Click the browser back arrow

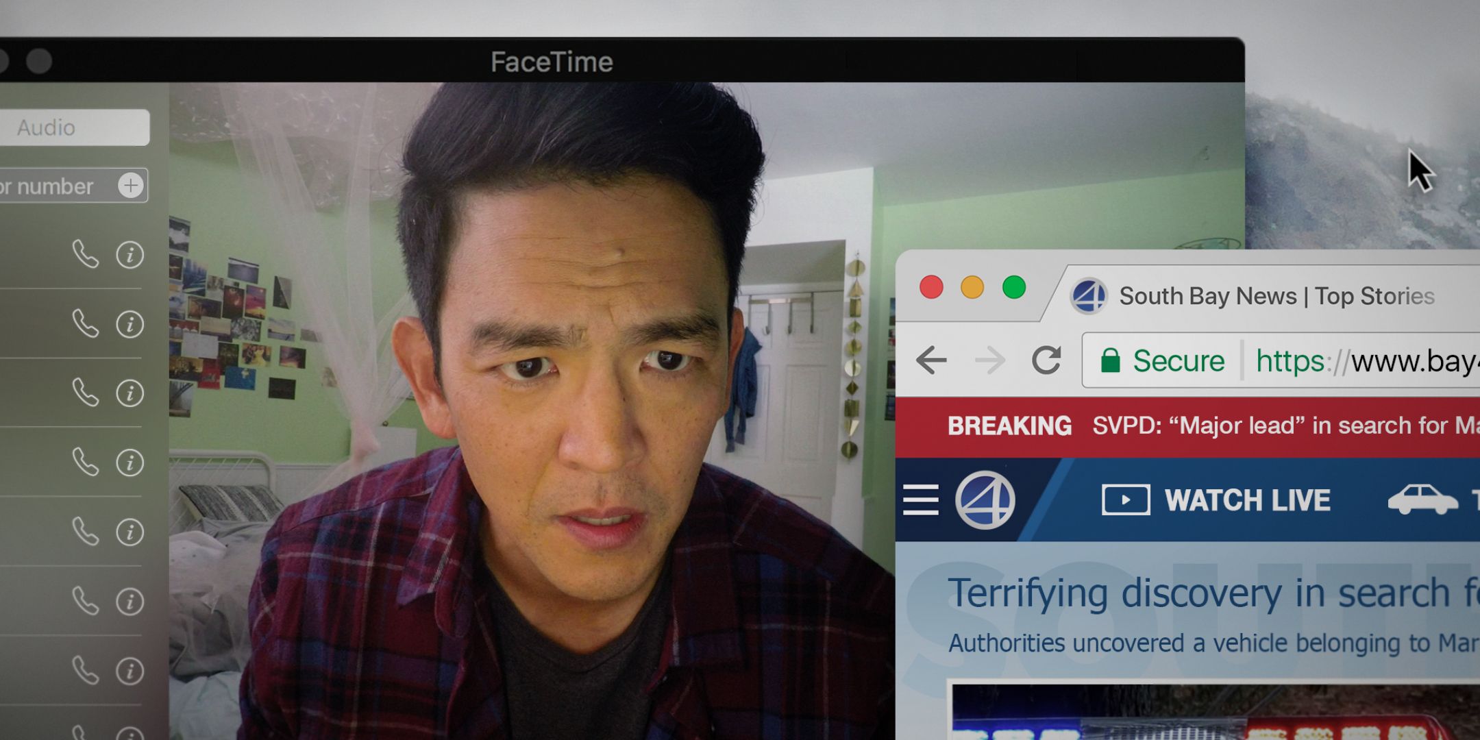931,360
